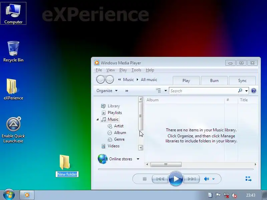The height and width of the screenshot is (200, 267).
Task: Click the breadcrumb chevrons before Music
Action: pos(119,80)
